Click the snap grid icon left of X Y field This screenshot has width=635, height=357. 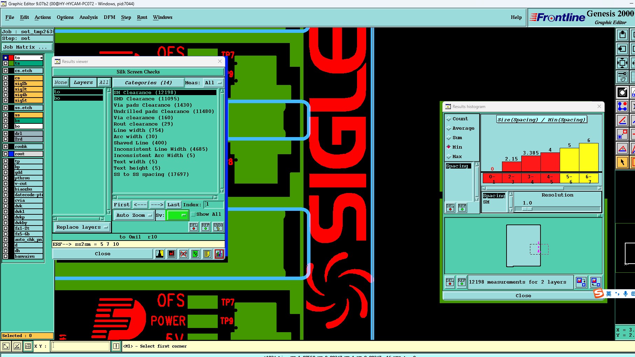[x=28, y=346]
